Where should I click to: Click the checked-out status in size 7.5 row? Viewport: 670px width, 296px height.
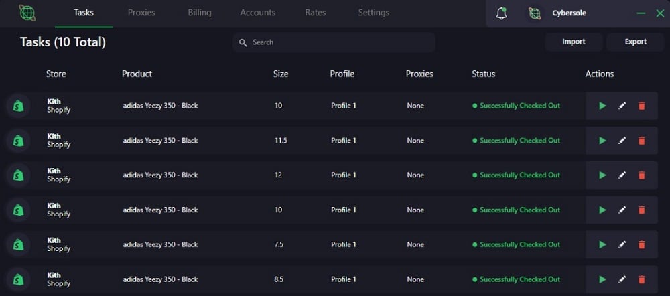pos(516,244)
